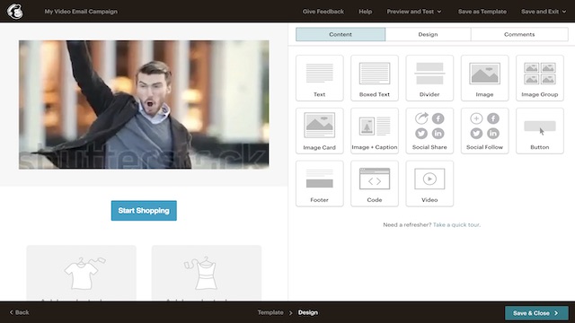The width and height of the screenshot is (575, 323).
Task: Add the Footer content block
Action: [x=320, y=183]
